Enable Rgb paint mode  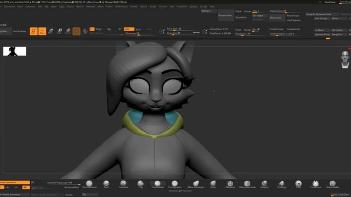point(109,29)
